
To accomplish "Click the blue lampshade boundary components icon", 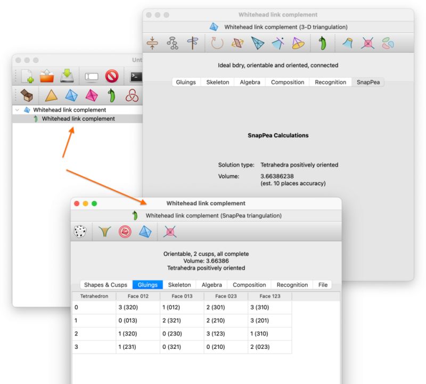I will pyautogui.click(x=348, y=43).
